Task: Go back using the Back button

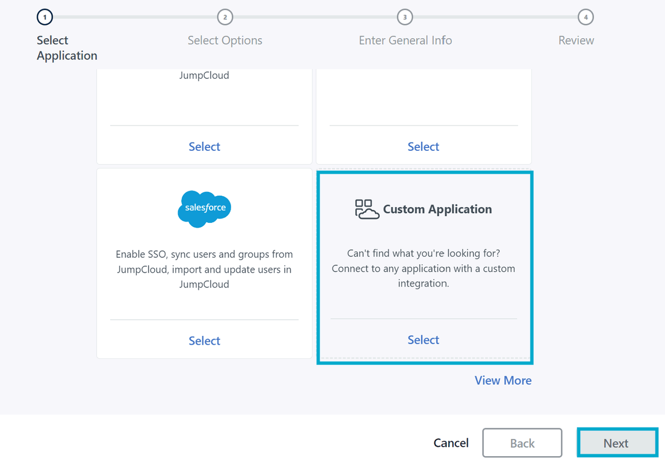Action: point(522,442)
